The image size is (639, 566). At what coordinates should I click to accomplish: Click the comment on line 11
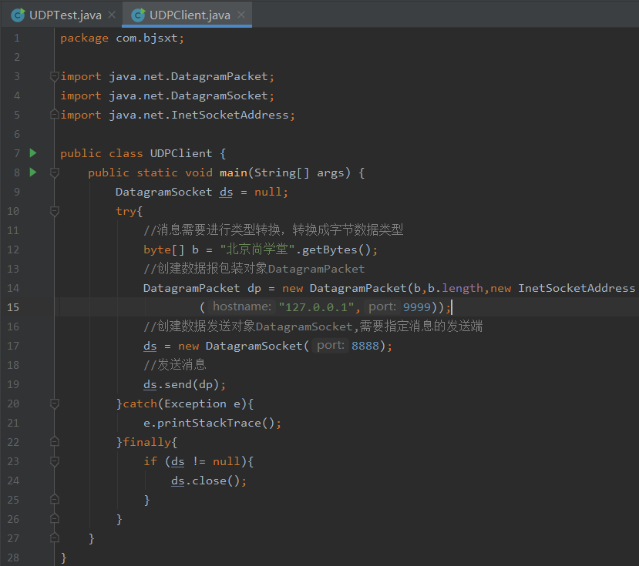point(273,230)
